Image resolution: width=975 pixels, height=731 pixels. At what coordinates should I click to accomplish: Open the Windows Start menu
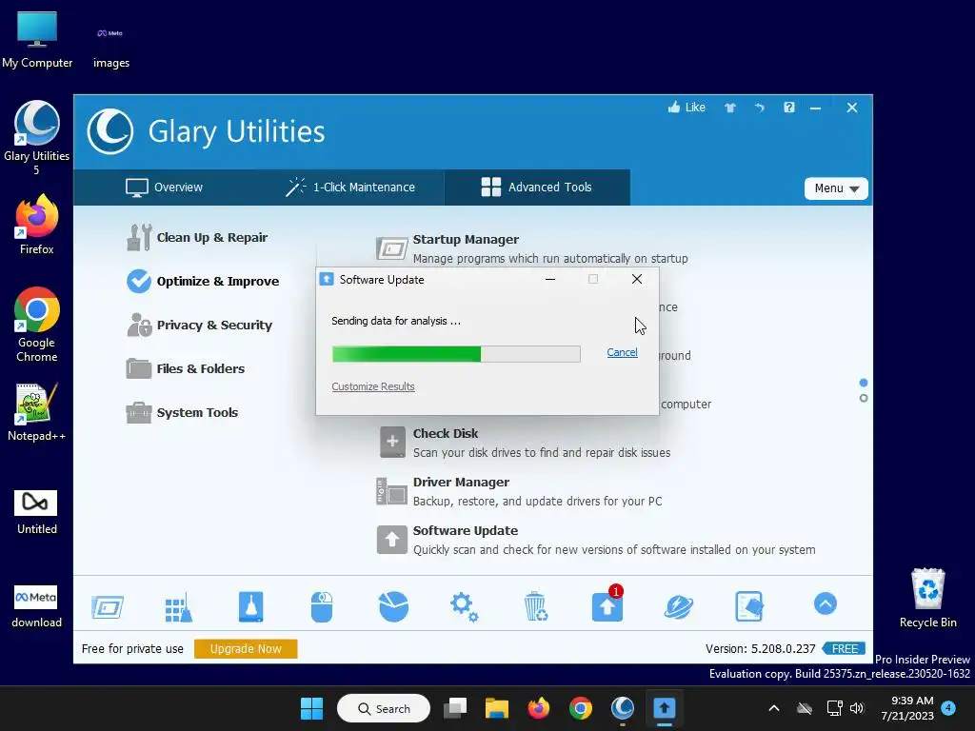tap(311, 708)
